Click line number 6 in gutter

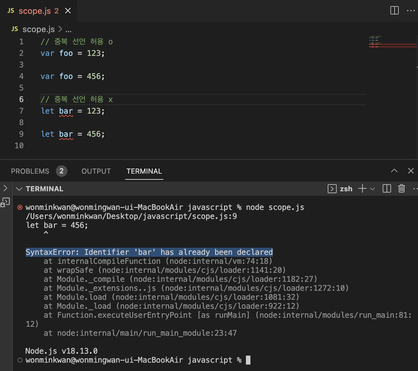21,99
